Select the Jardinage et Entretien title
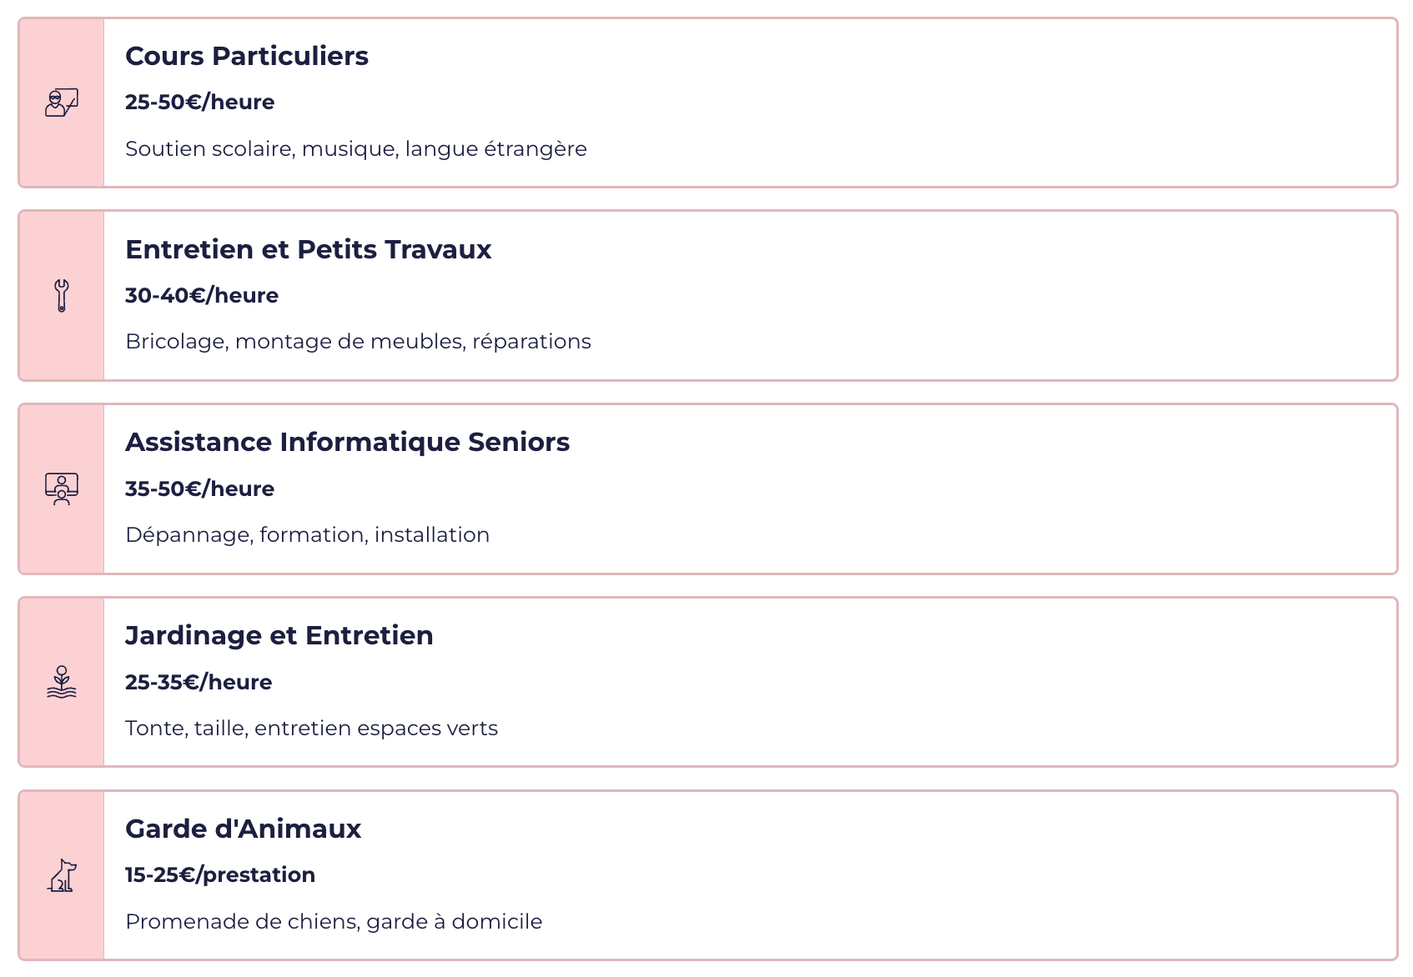Screen dimensions: 1413x977 [279, 635]
